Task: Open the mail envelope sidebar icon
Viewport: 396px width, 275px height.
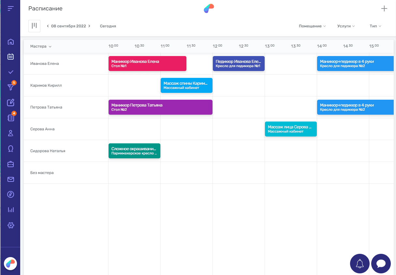Action: 10,179
